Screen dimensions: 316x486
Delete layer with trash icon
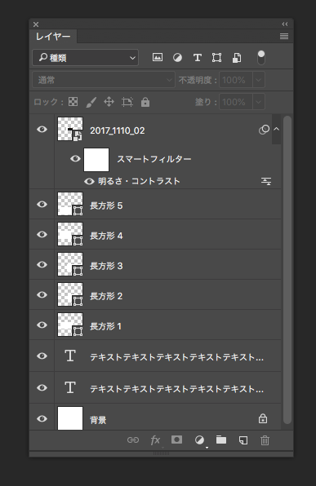[x=265, y=440]
